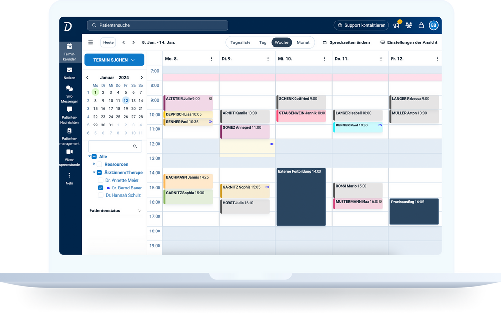The height and width of the screenshot is (315, 501).
Task: Click Support kontaktieren button
Action: pyautogui.click(x=361, y=25)
